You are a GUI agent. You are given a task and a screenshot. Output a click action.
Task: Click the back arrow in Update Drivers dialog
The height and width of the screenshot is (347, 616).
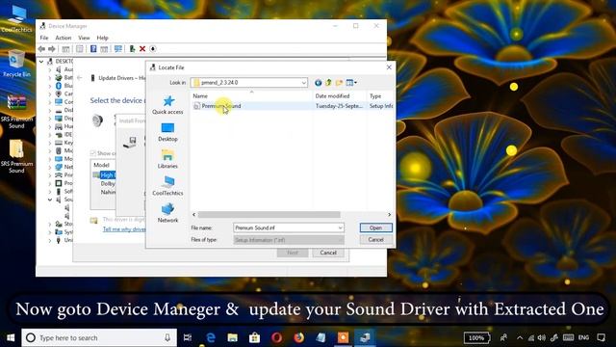pos(80,78)
